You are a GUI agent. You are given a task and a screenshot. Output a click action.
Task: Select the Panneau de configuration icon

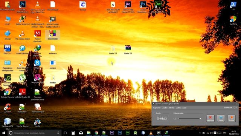coord(8,65)
